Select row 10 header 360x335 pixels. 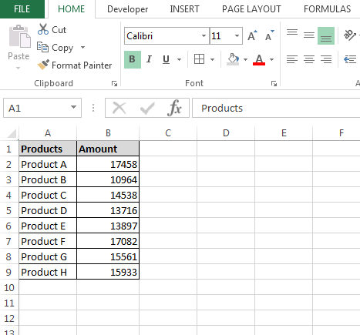tap(9, 287)
